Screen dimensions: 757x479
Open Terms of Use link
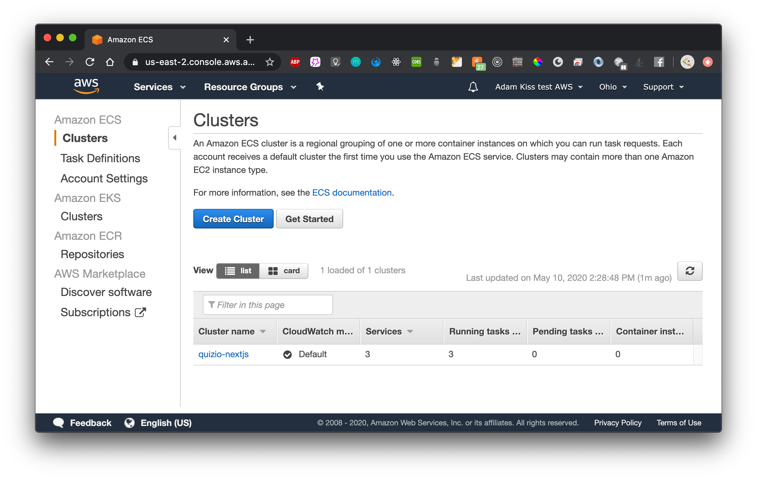coord(679,423)
